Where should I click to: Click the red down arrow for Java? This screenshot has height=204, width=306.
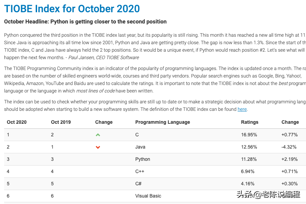click(98, 147)
